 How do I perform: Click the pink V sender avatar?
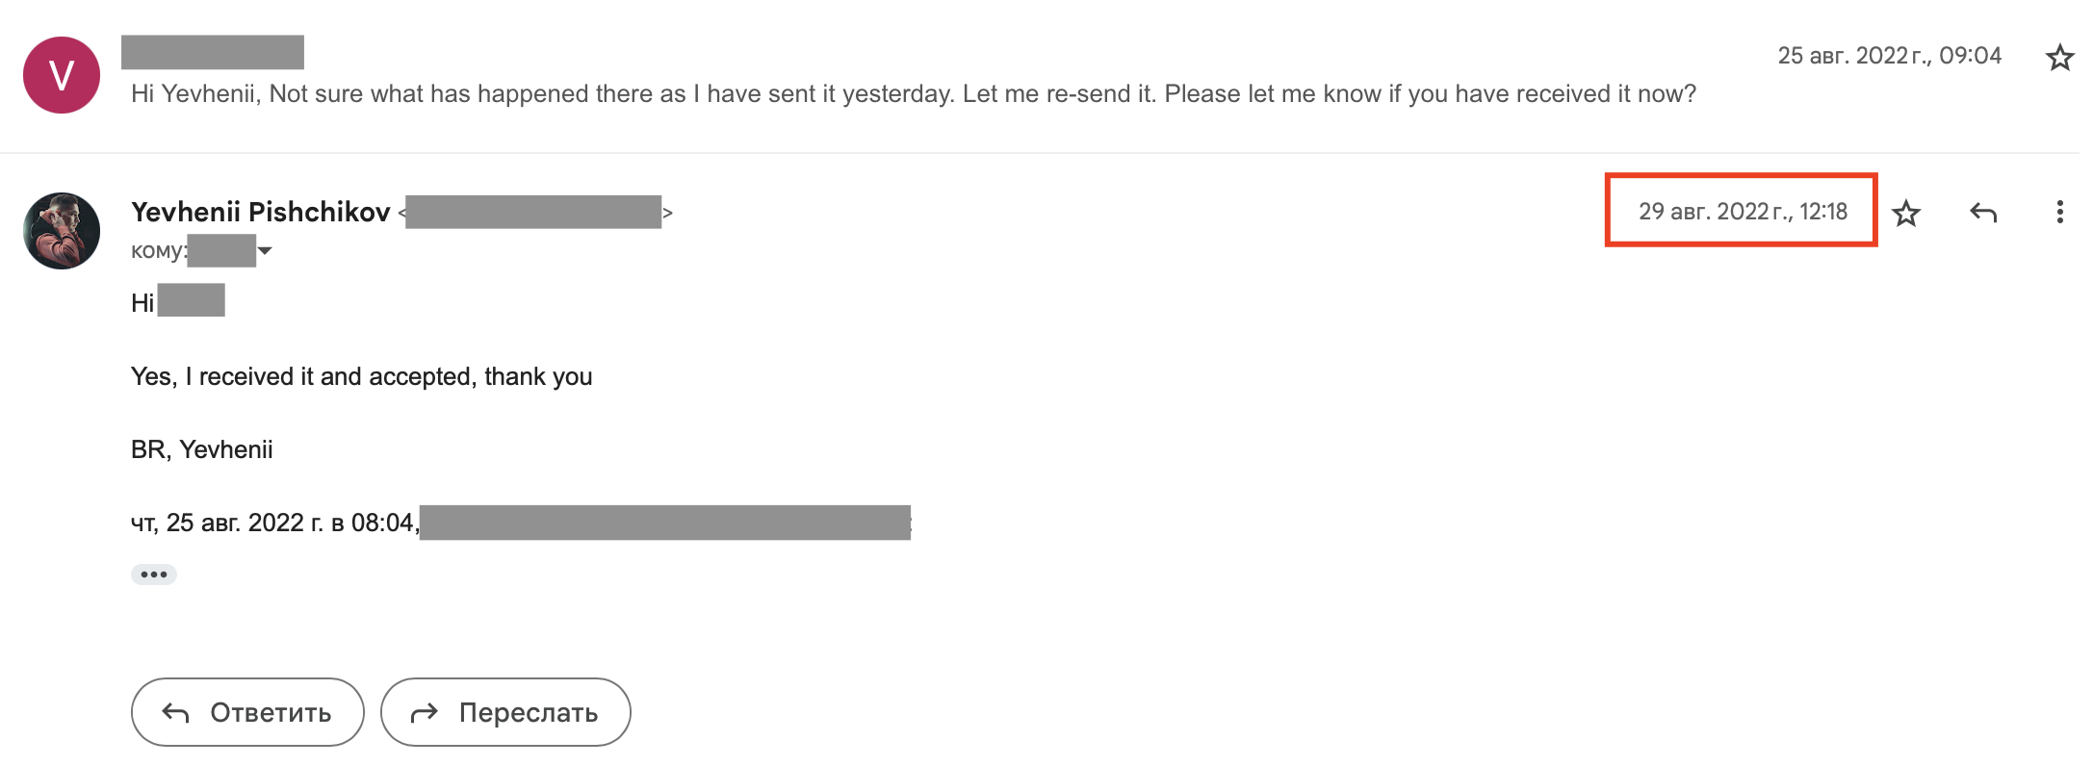[x=62, y=75]
